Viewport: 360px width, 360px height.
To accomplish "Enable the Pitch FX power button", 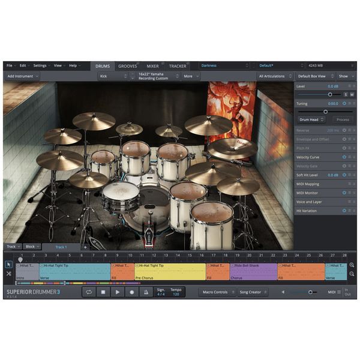I will pyautogui.click(x=344, y=148).
